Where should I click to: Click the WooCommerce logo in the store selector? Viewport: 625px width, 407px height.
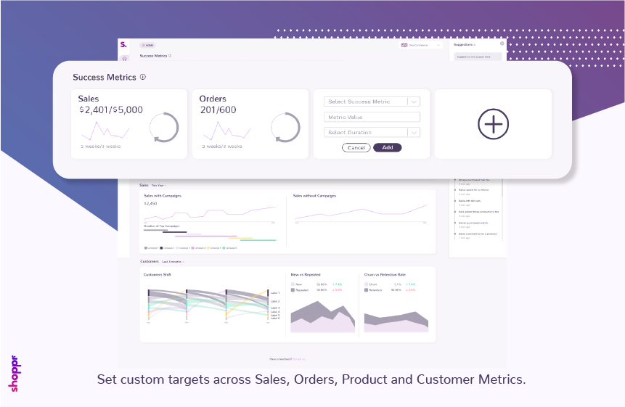click(404, 46)
